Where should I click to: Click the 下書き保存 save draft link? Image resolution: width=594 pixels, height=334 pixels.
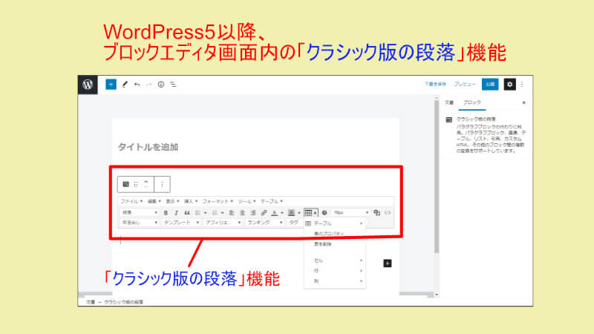435,84
